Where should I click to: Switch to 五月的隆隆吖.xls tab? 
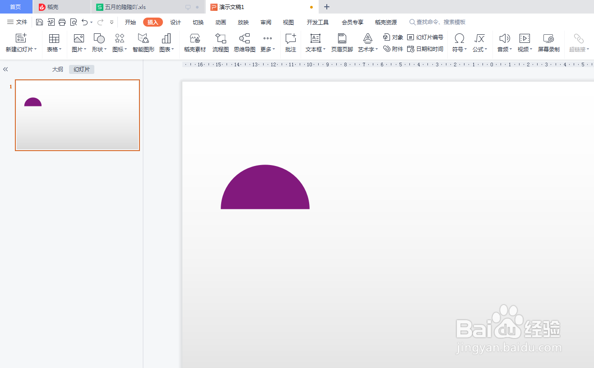point(148,7)
